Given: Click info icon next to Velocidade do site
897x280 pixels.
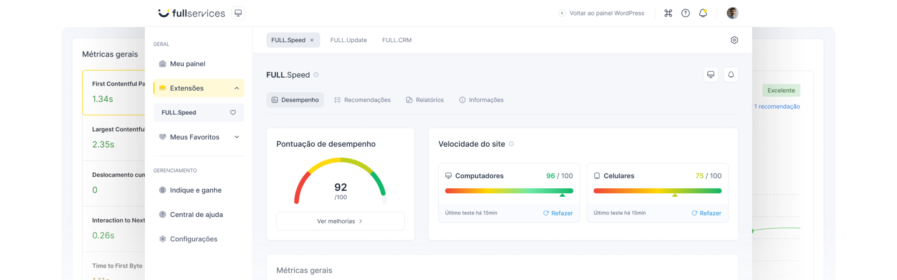Looking at the screenshot, I should click(x=511, y=144).
